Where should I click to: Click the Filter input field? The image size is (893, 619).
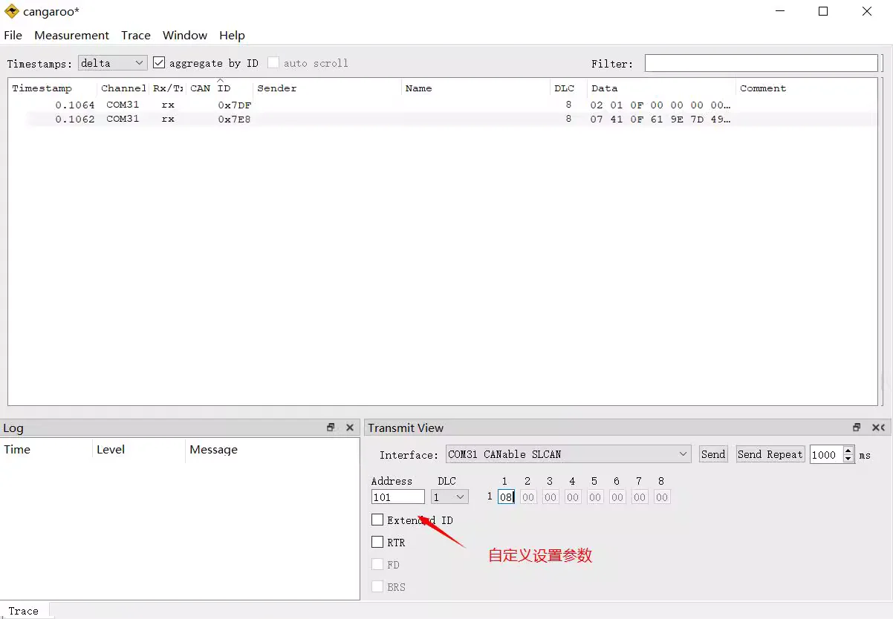pyautogui.click(x=762, y=63)
